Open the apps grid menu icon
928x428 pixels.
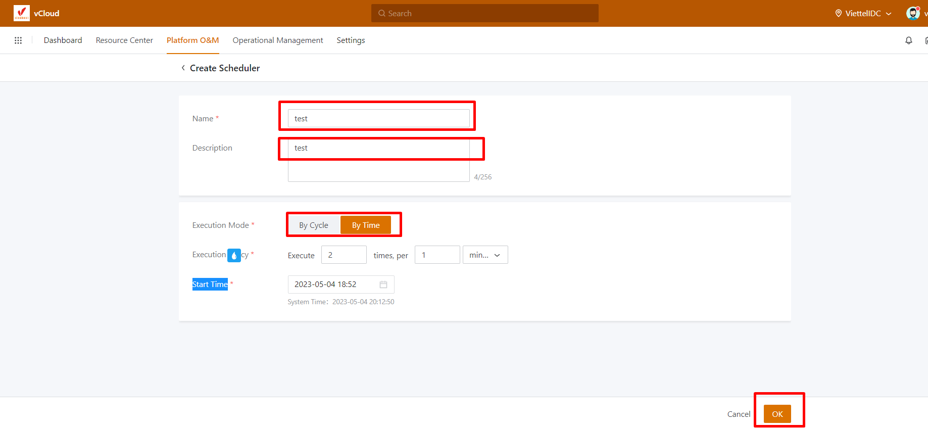point(18,40)
